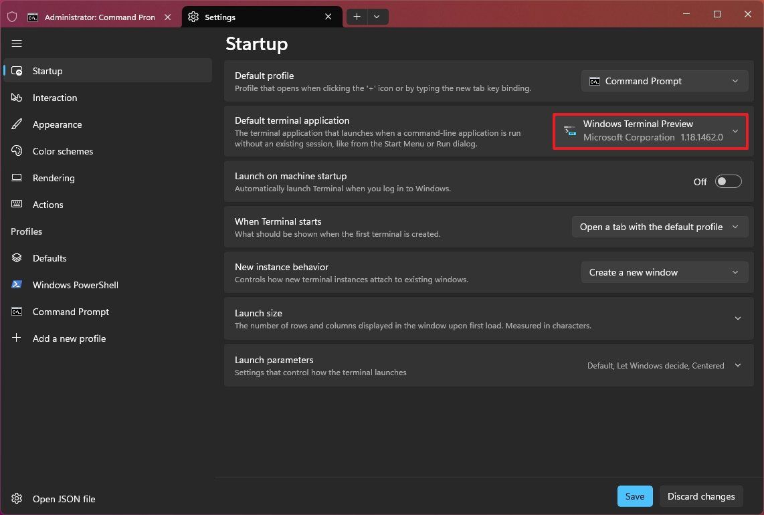Screen dimensions: 764x515
Task: Open the Rendering settings page
Action: click(x=54, y=178)
